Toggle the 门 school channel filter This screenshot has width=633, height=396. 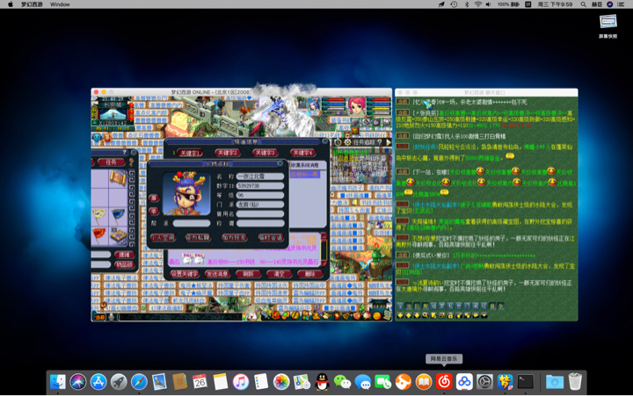468,306
